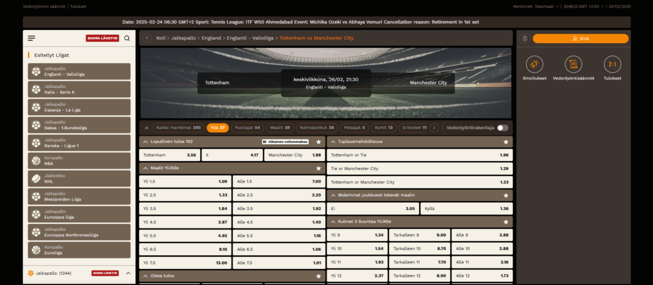Select the Maalit 28 tab
Image resolution: width=653 pixels, height=285 pixels.
[x=280, y=128]
